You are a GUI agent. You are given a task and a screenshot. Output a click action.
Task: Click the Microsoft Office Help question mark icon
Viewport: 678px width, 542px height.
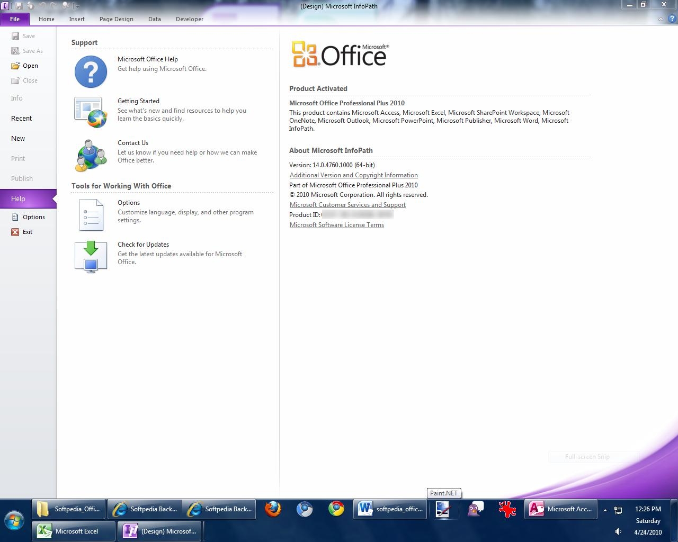tap(91, 71)
